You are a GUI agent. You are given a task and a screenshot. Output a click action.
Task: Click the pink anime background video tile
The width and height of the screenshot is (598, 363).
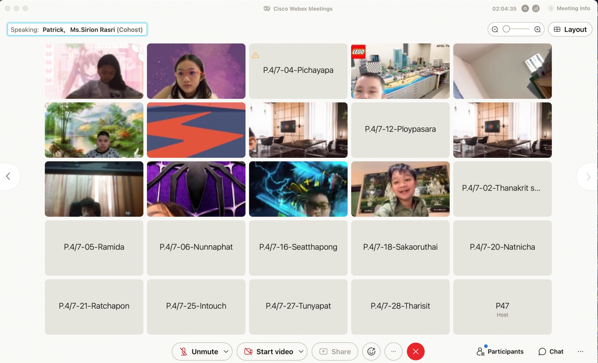point(94,71)
